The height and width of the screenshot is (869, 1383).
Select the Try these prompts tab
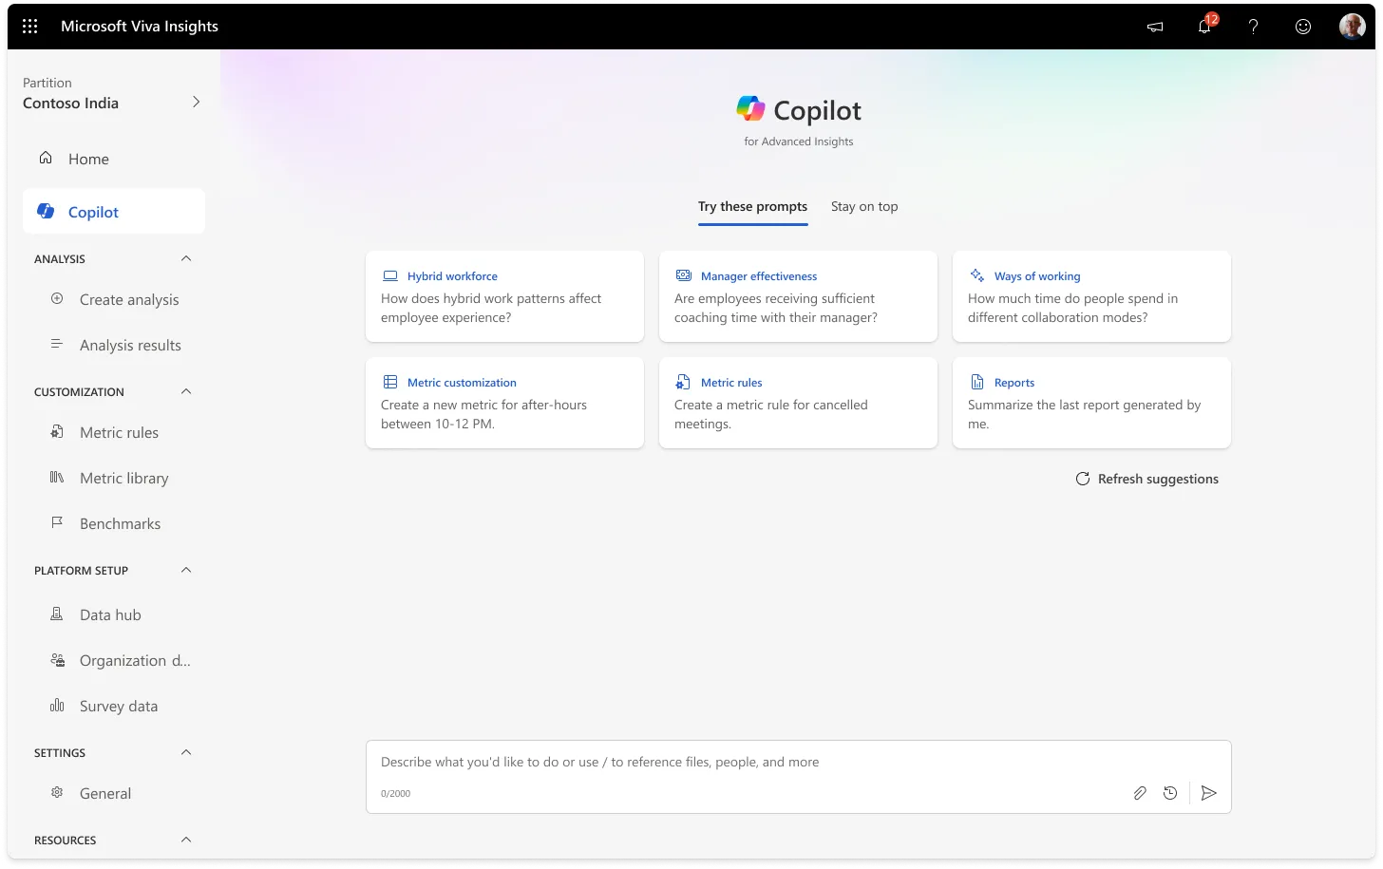752,207
